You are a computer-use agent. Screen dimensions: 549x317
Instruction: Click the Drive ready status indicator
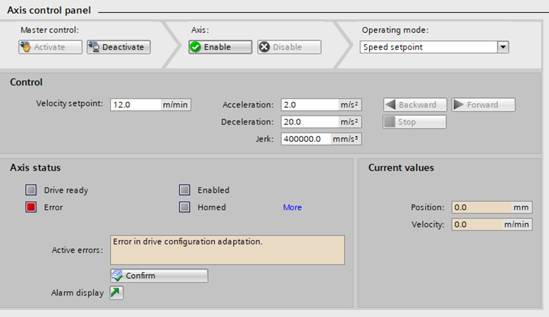tap(31, 190)
